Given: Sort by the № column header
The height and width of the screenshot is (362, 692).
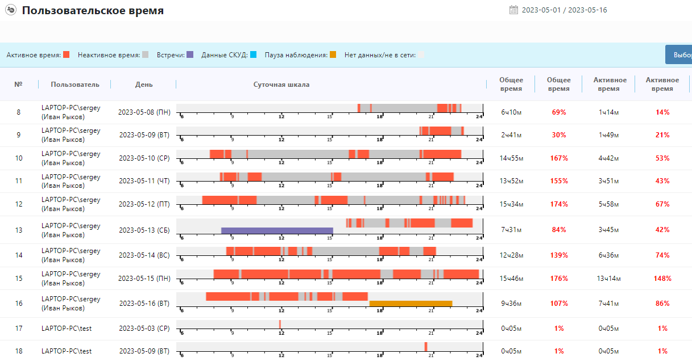Looking at the screenshot, I should (18, 85).
